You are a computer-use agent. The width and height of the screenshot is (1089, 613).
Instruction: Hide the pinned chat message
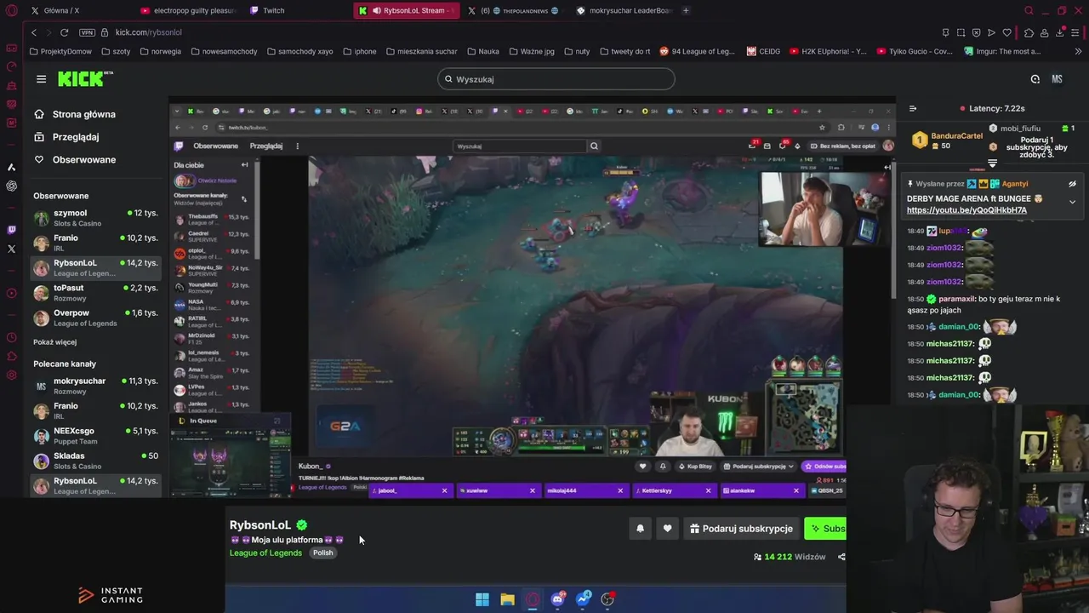(x=1072, y=184)
